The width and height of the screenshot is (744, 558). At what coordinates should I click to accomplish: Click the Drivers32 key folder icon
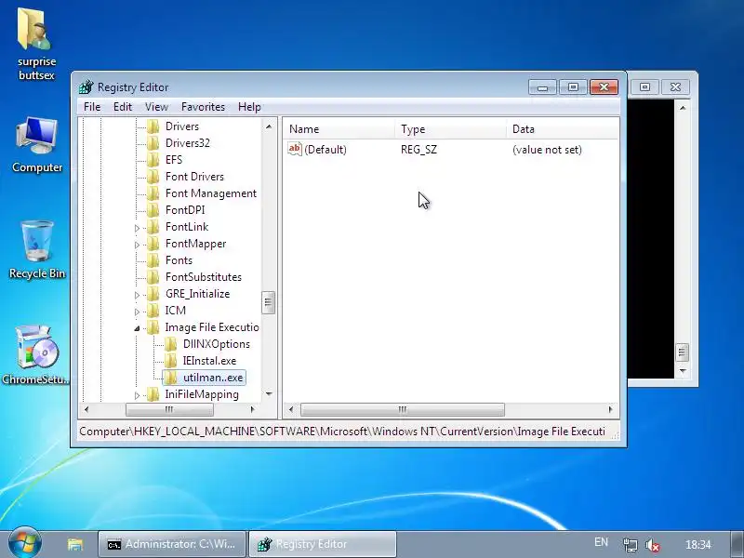point(153,143)
